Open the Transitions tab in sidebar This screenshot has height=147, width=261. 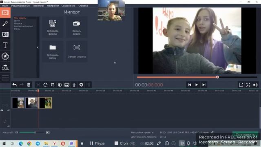point(5,34)
